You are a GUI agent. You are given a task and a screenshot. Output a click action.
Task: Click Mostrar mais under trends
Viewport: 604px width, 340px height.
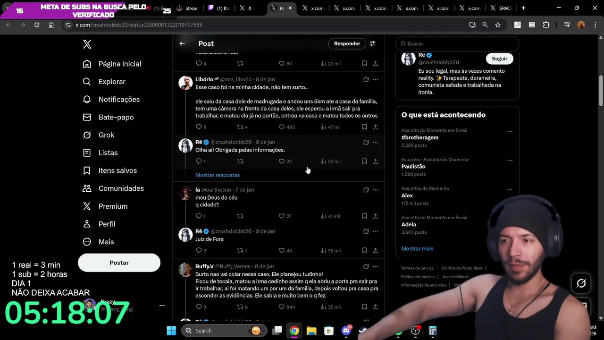[417, 249]
